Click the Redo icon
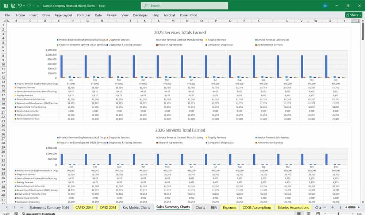365x215 pixels. pyautogui.click(x=29, y=5)
